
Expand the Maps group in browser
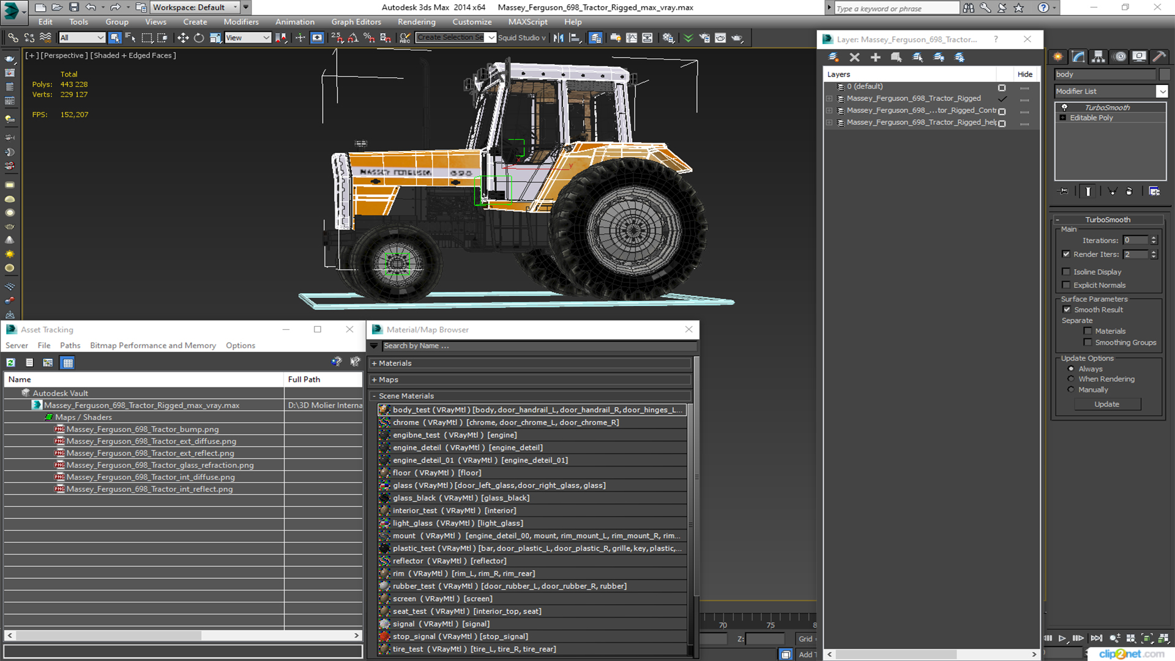[x=374, y=380]
